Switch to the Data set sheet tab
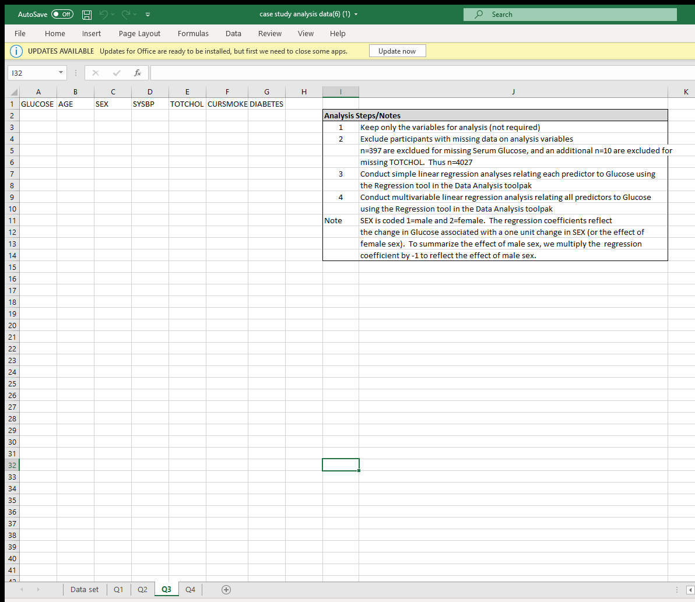 click(84, 590)
